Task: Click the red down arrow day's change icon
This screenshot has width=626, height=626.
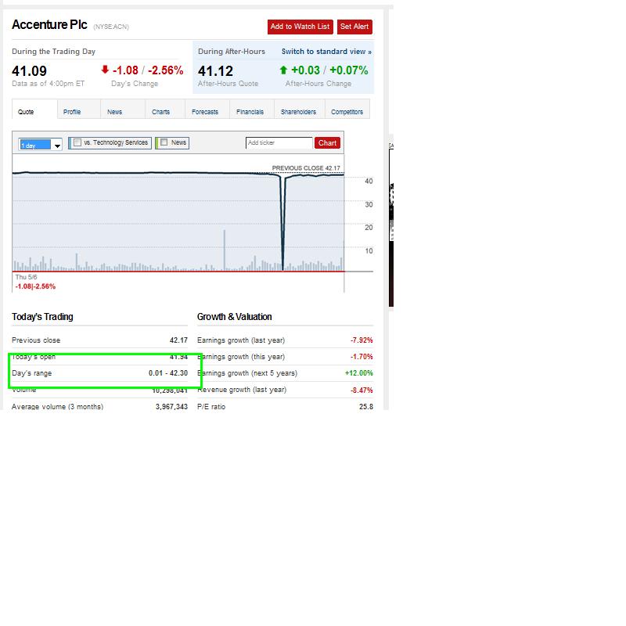Action: 105,70
